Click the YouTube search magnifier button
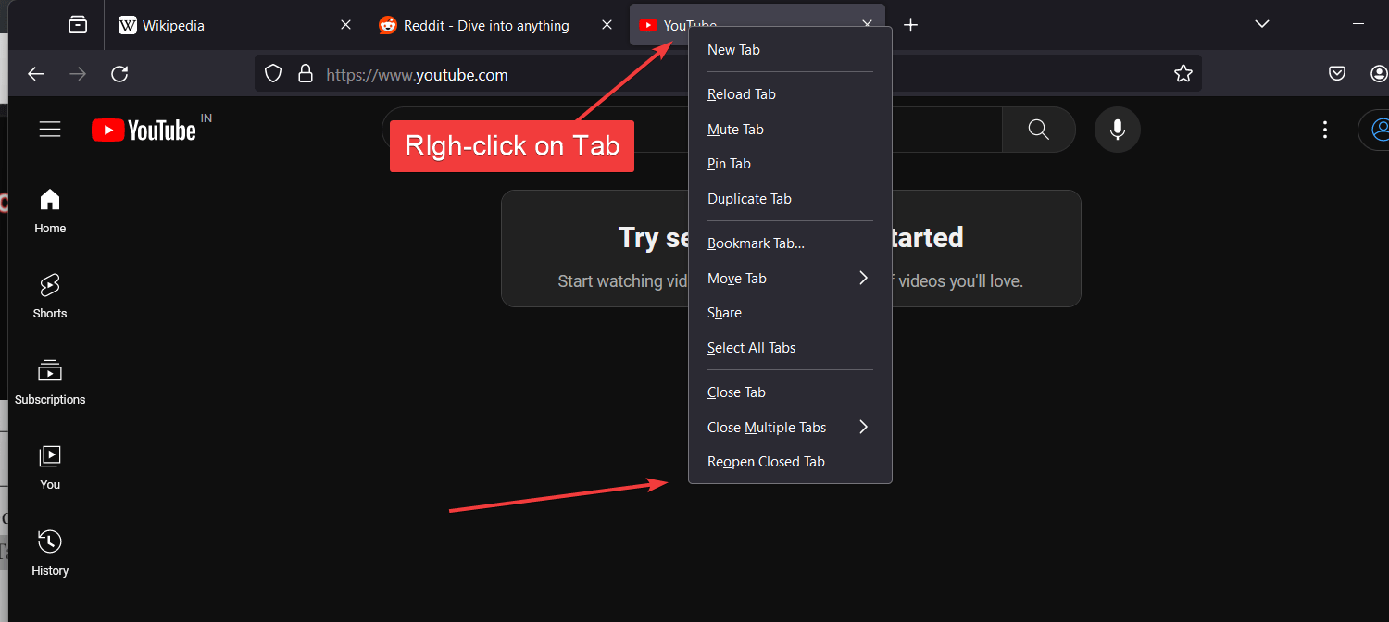1389x622 pixels. [1038, 130]
